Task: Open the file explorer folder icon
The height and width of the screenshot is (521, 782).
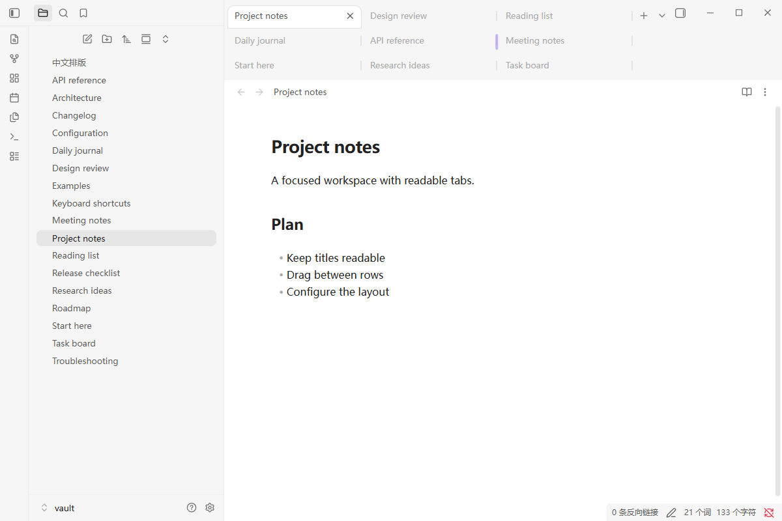Action: [x=43, y=13]
